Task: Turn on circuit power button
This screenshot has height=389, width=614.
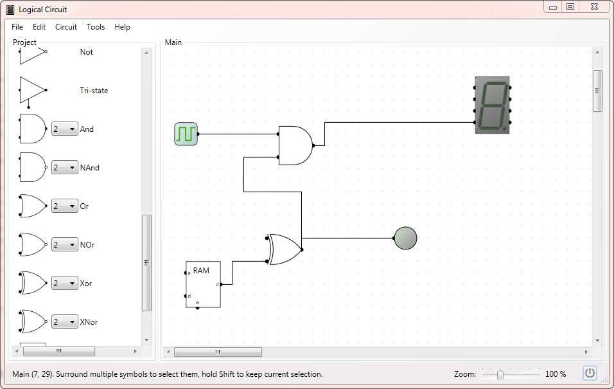Action: pyautogui.click(x=590, y=373)
